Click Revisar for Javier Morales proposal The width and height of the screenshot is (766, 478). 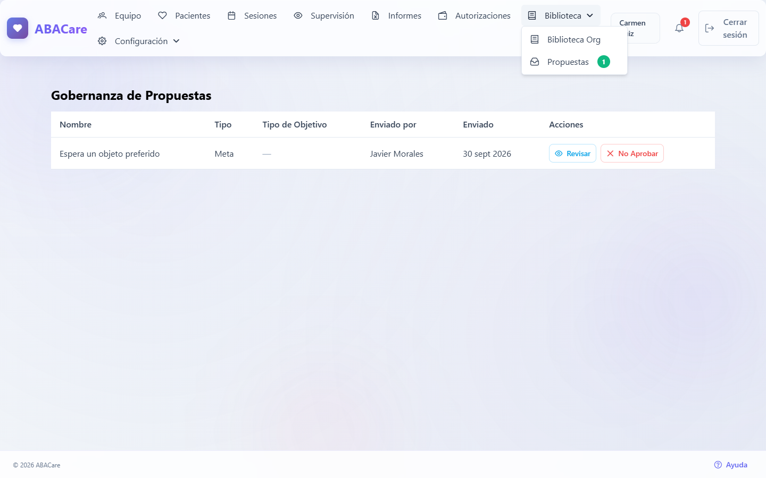pyautogui.click(x=572, y=153)
